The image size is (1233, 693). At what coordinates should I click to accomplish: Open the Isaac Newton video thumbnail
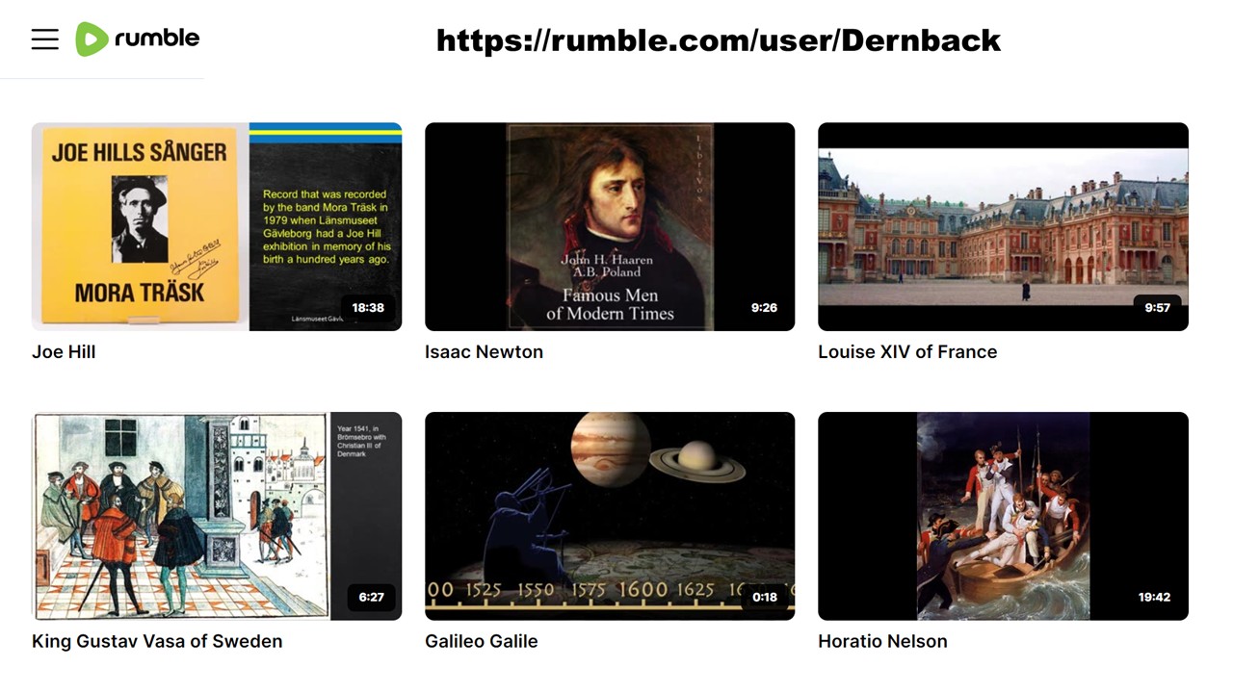pyautogui.click(x=610, y=226)
